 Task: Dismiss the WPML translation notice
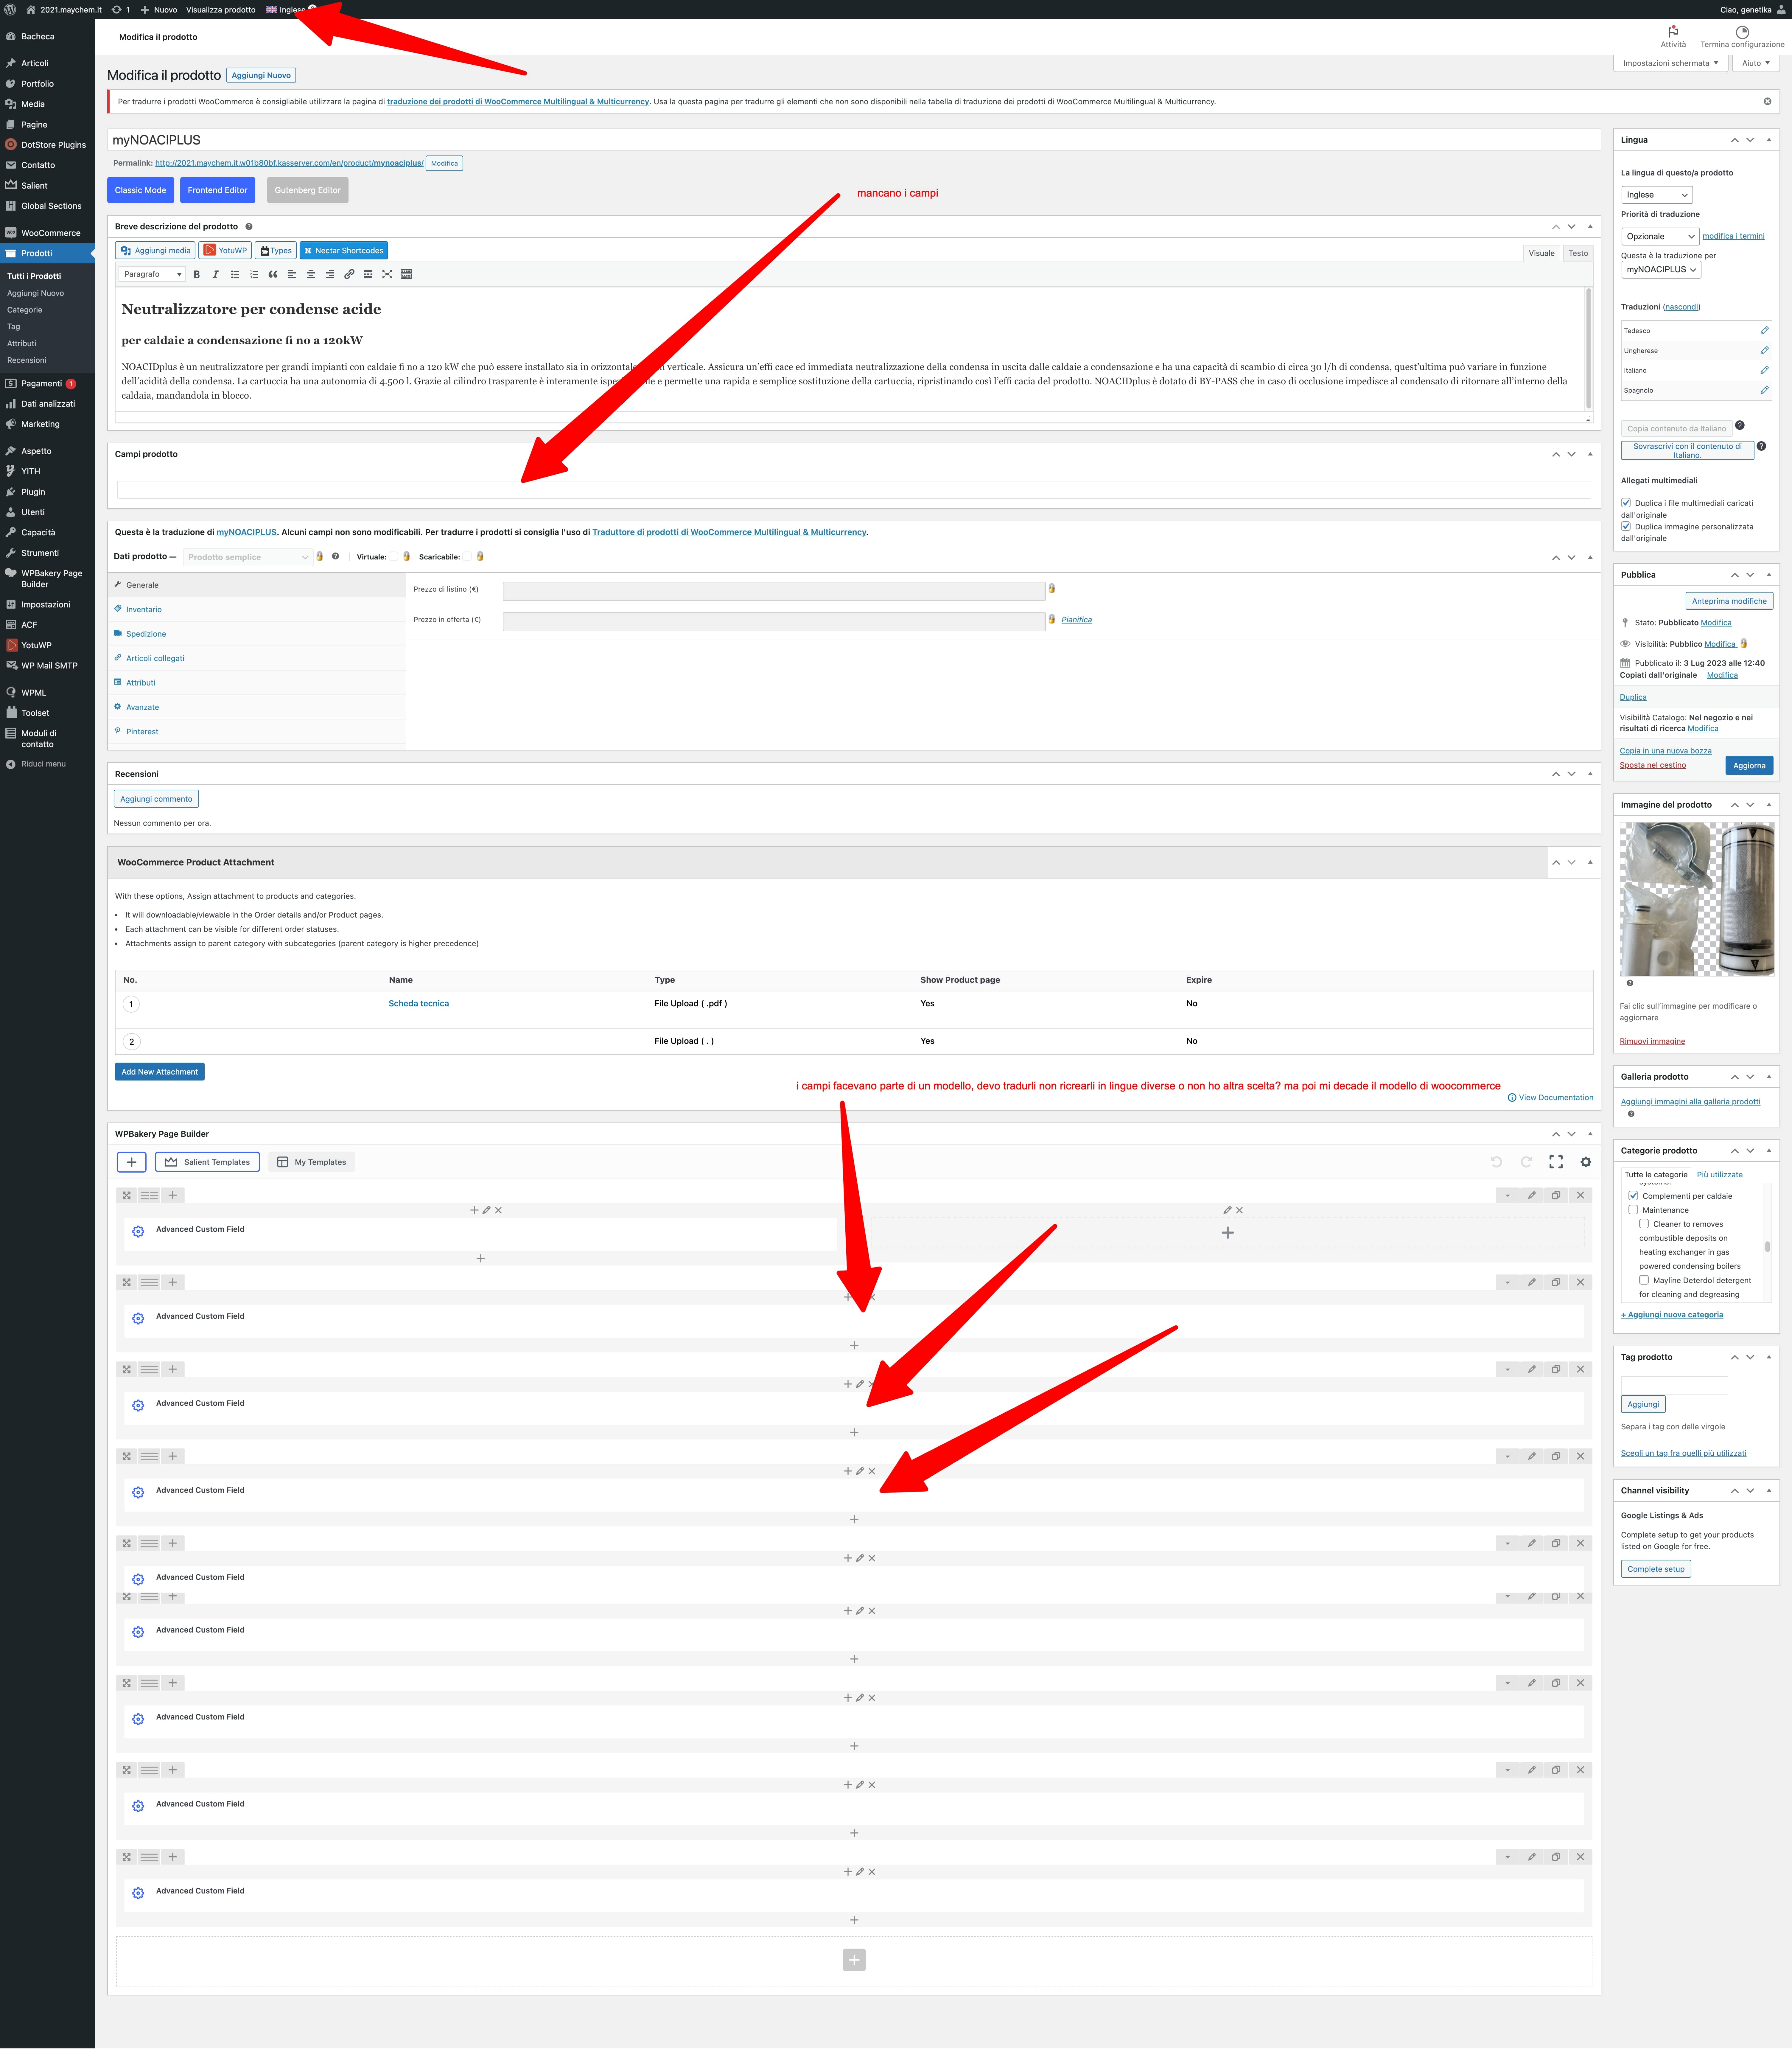[x=1767, y=101]
